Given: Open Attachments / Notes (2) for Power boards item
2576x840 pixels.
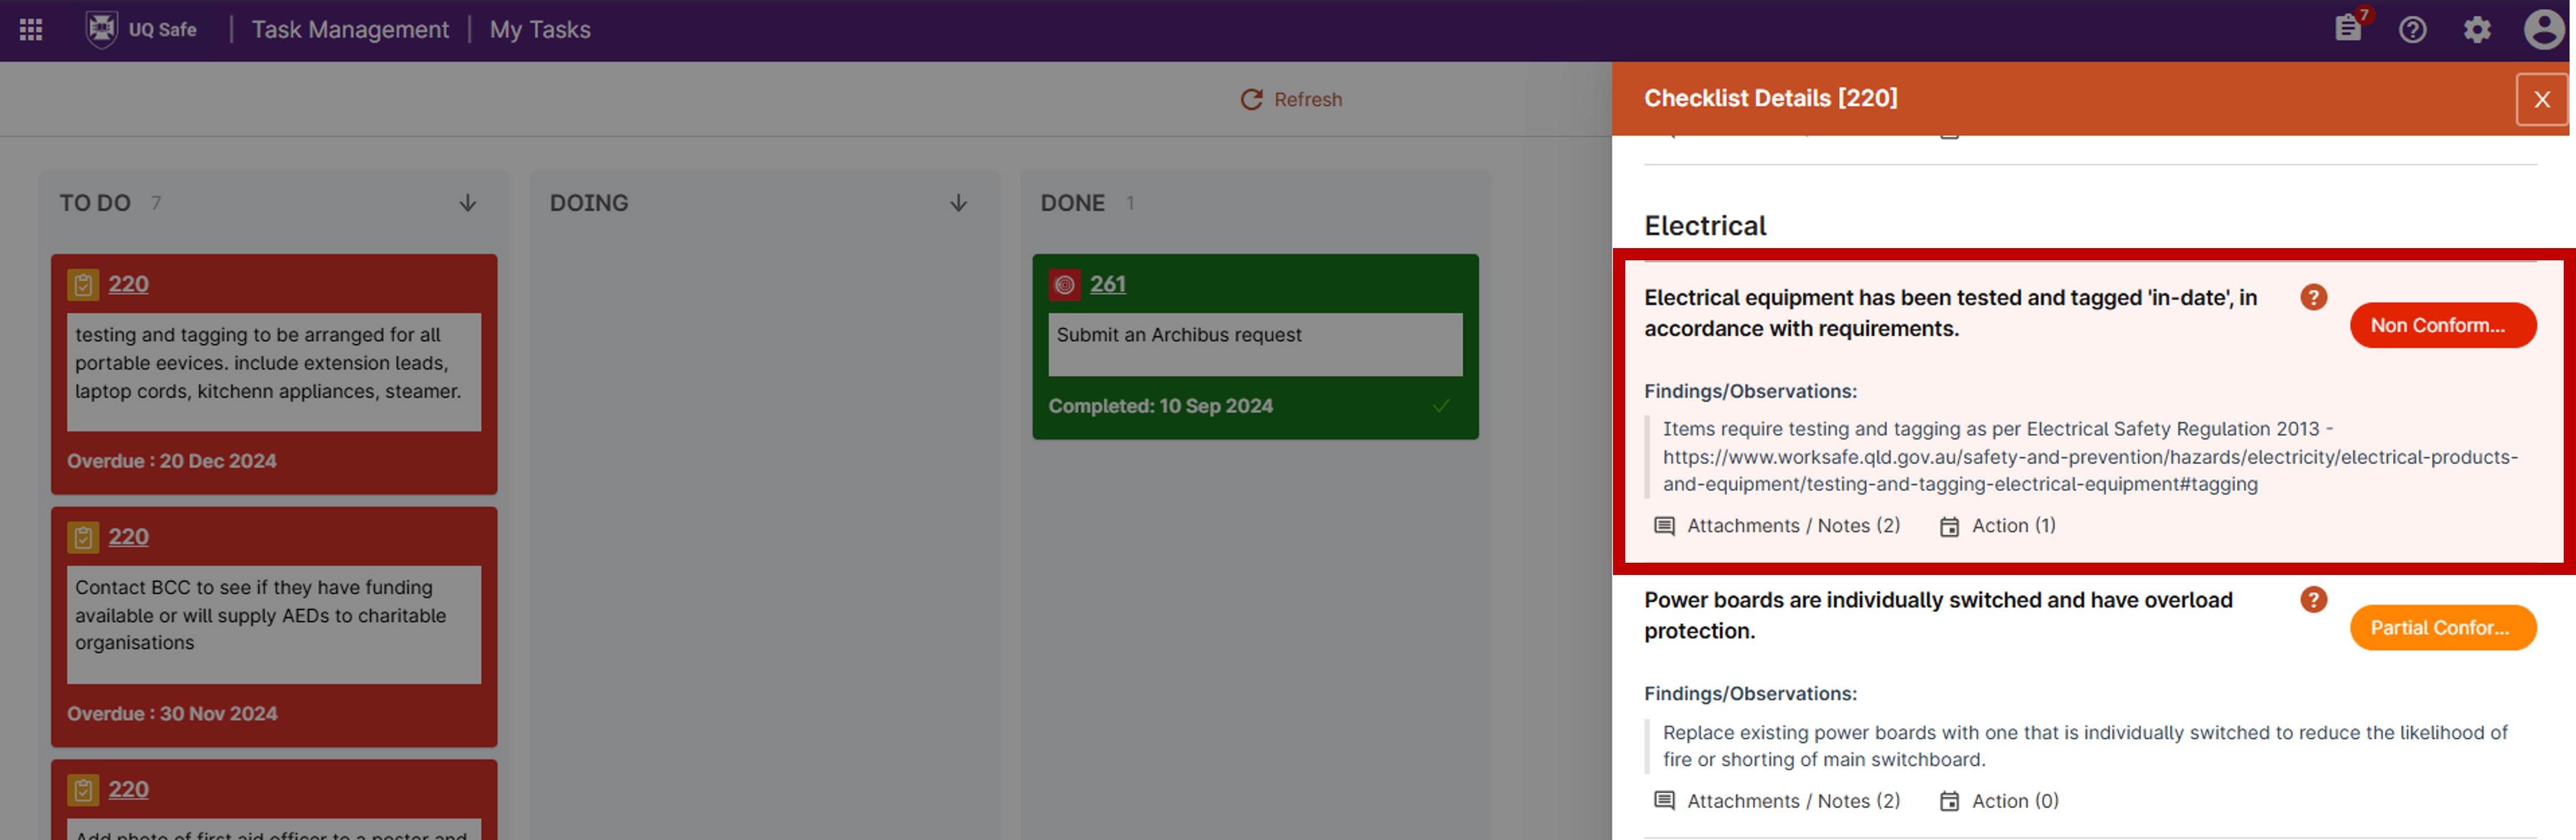Looking at the screenshot, I should pos(1777,801).
